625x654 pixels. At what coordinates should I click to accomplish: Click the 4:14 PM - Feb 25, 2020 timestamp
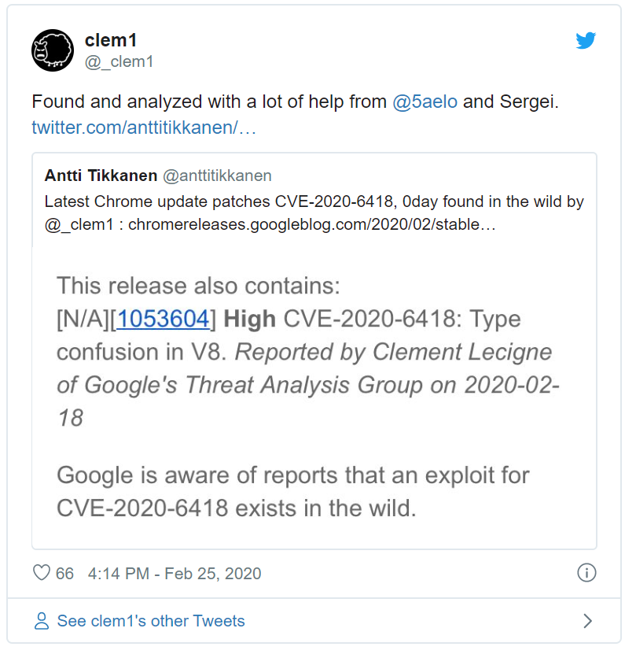tap(175, 574)
